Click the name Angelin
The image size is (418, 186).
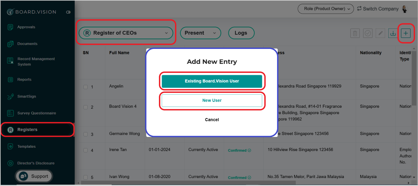(x=116, y=86)
